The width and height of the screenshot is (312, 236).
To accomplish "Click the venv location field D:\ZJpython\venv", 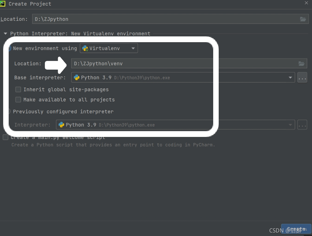I will pos(189,64).
